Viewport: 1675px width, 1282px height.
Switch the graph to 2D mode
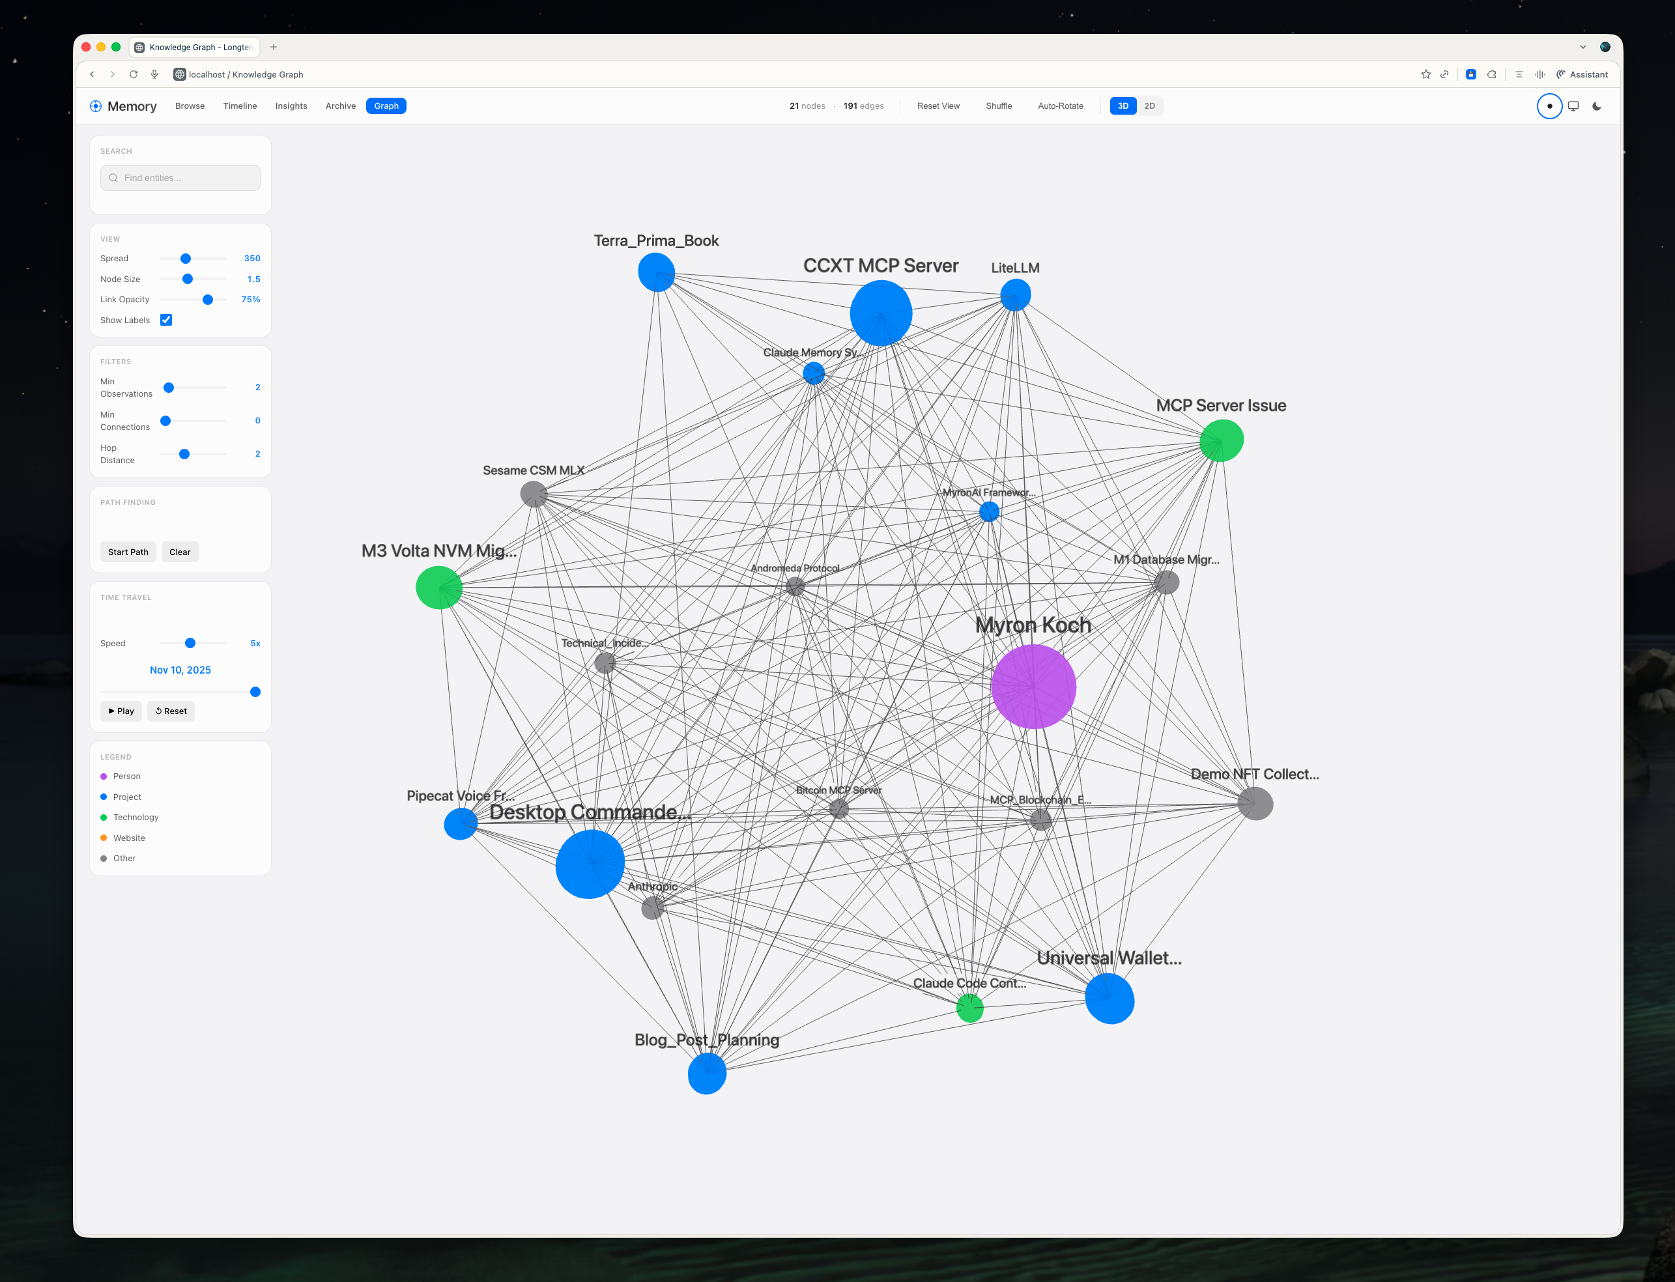pyautogui.click(x=1149, y=106)
